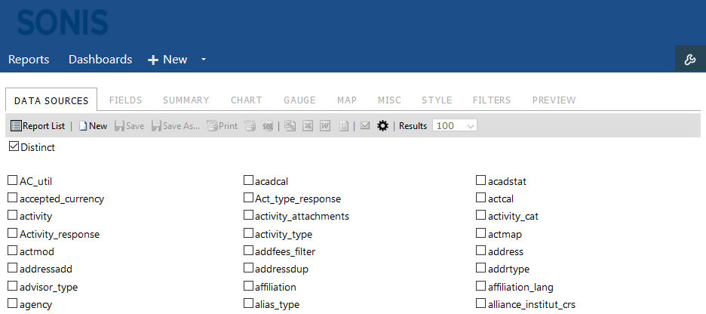Image resolution: width=706 pixels, height=314 pixels.
Task: Switch to the Map tab
Action: pyautogui.click(x=347, y=100)
